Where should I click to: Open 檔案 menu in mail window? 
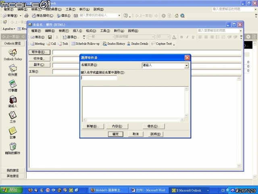[x=36, y=31]
